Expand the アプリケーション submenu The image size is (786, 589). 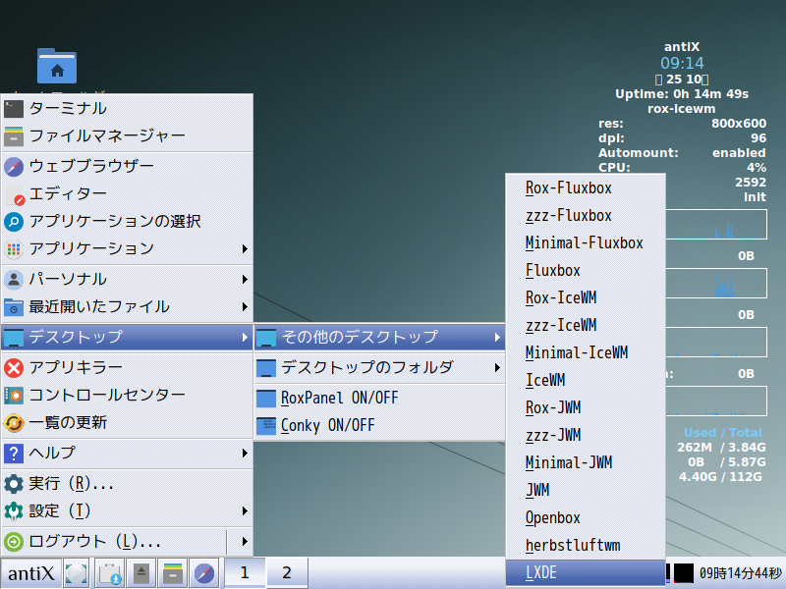[128, 249]
